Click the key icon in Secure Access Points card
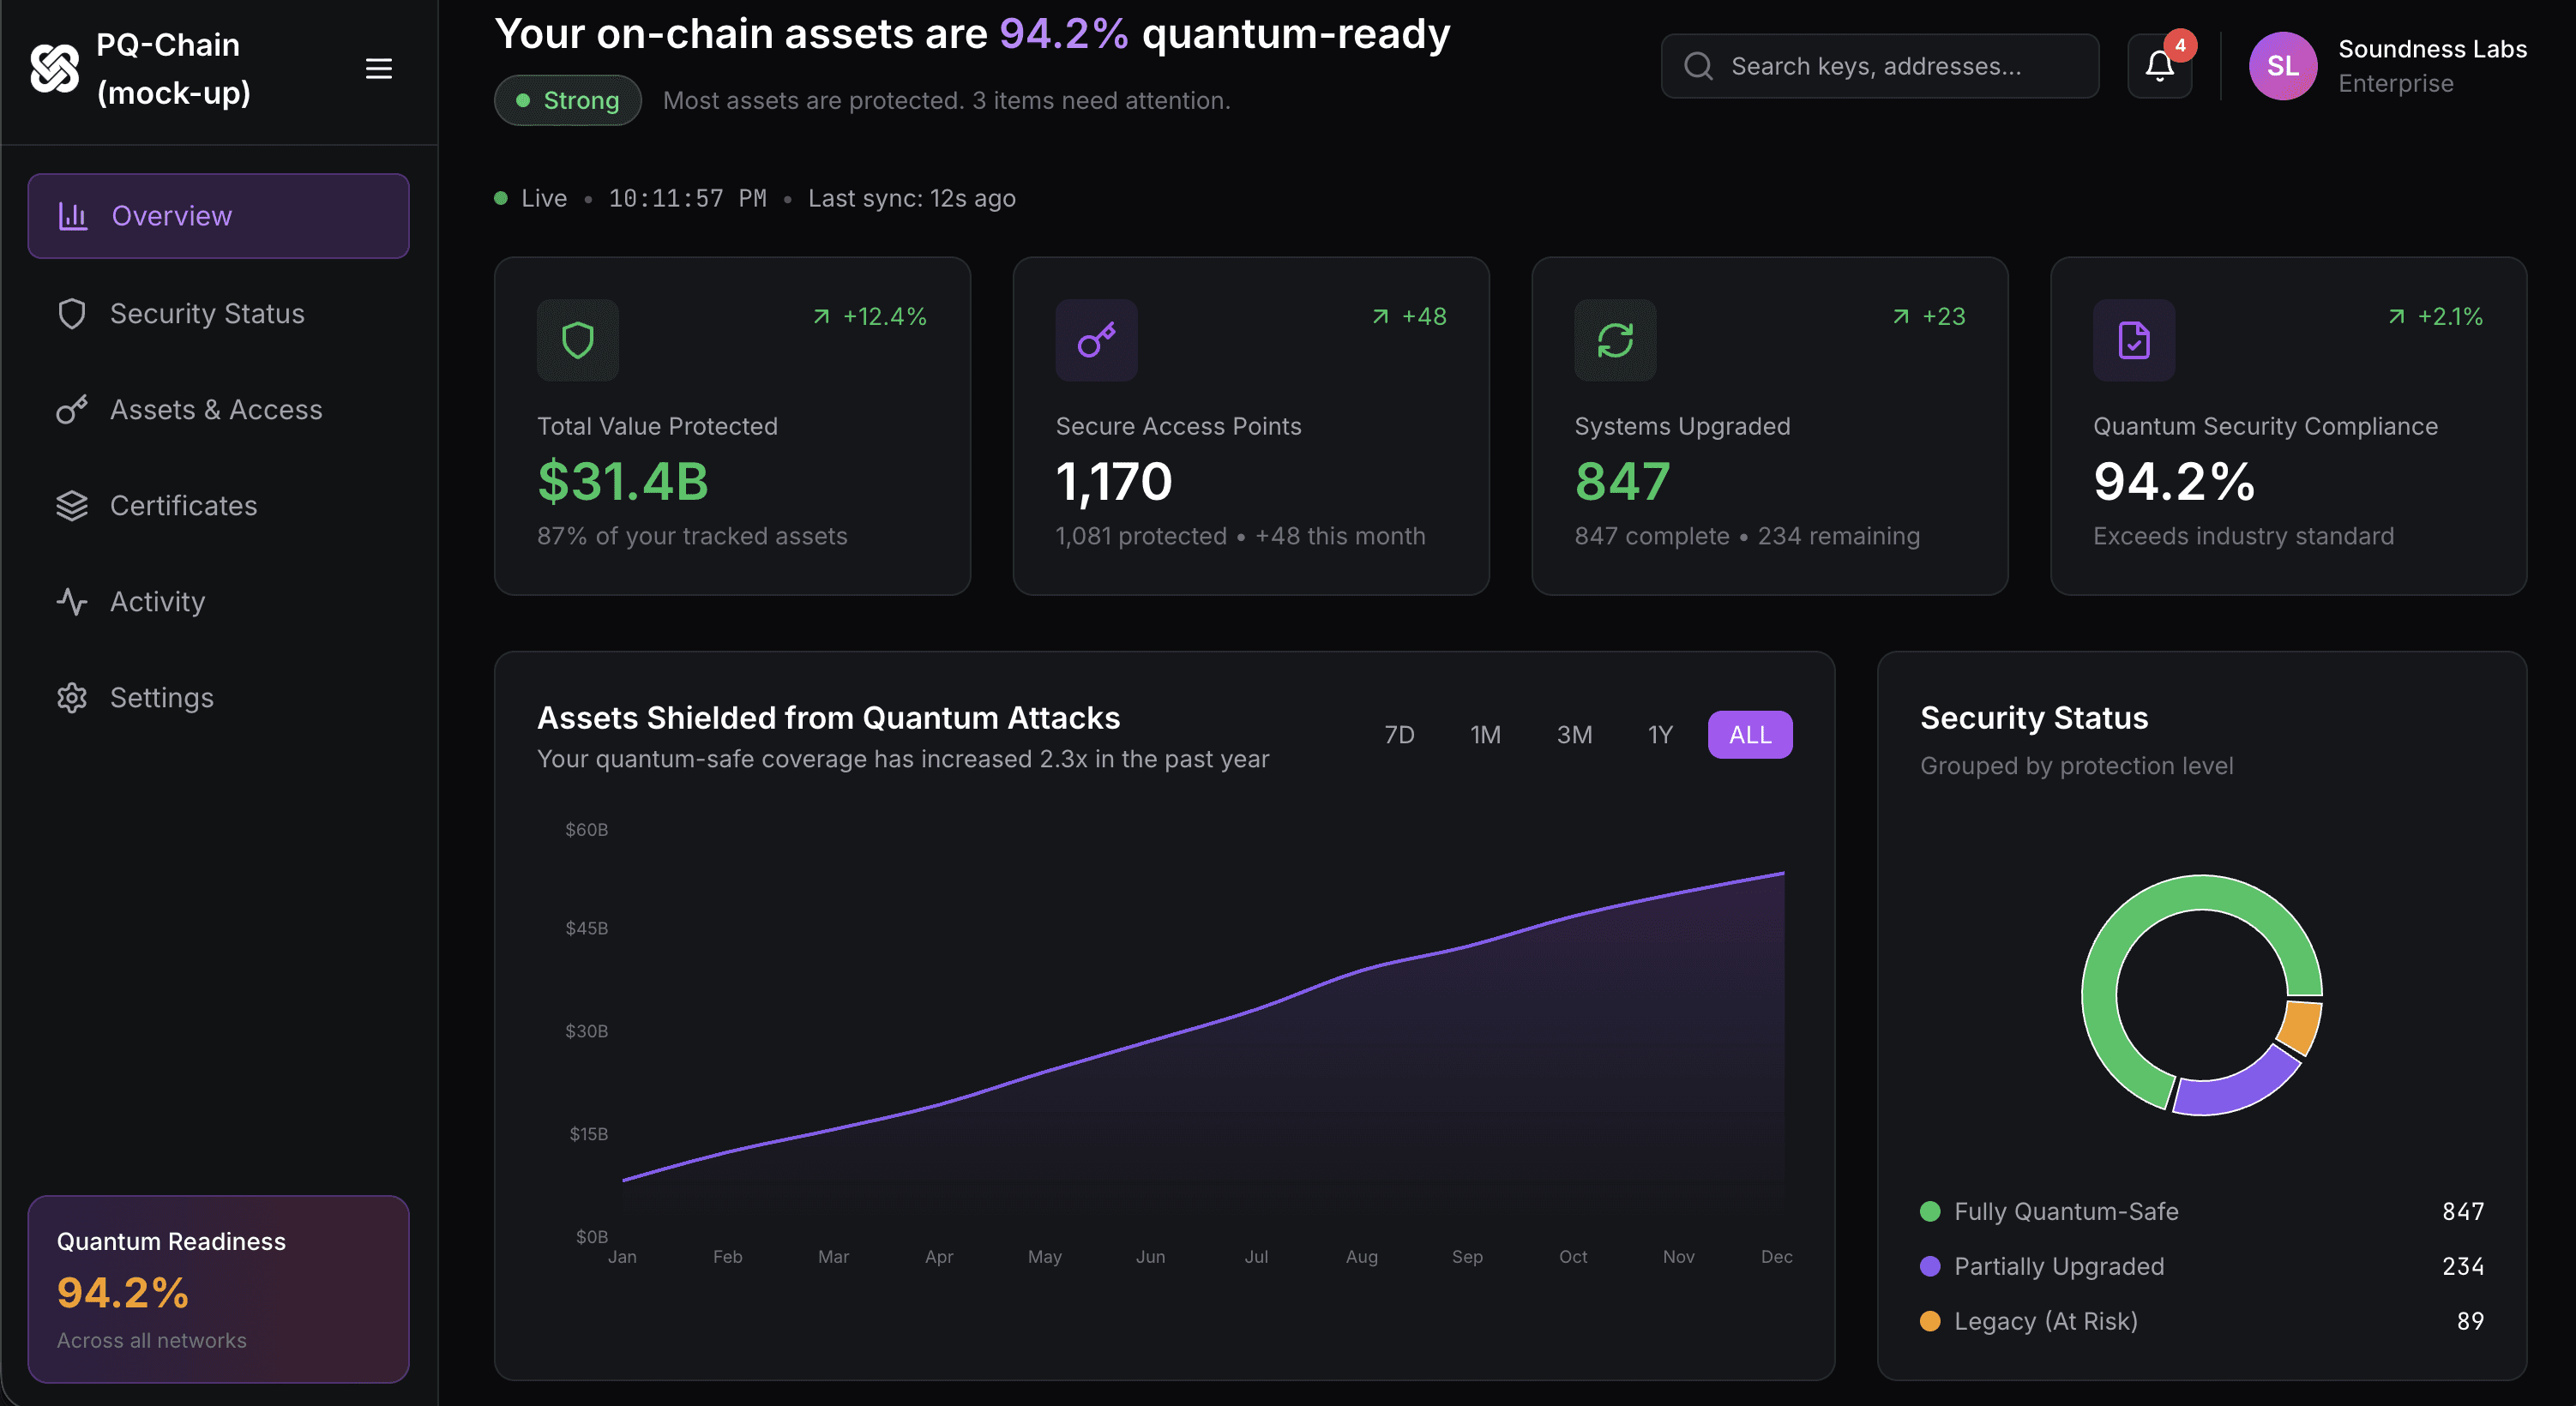The image size is (2576, 1406). [1096, 340]
